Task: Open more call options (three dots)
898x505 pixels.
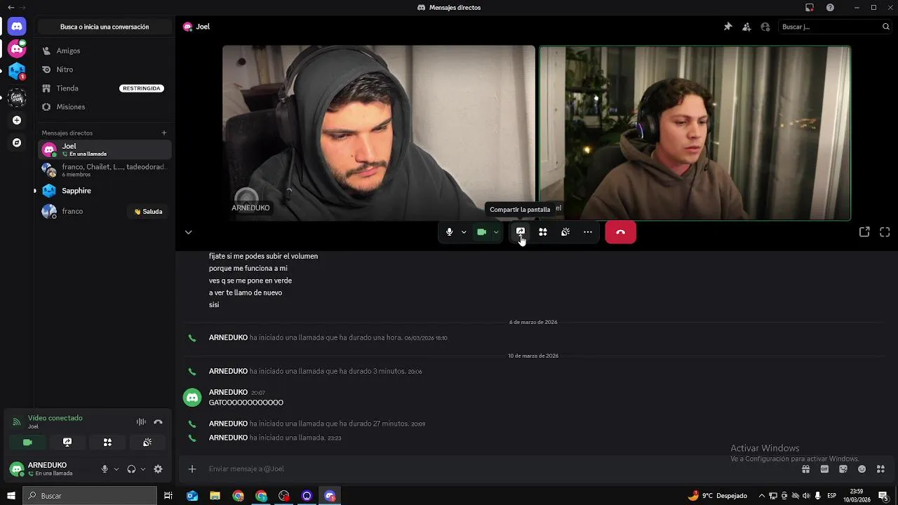Action: [x=588, y=232]
